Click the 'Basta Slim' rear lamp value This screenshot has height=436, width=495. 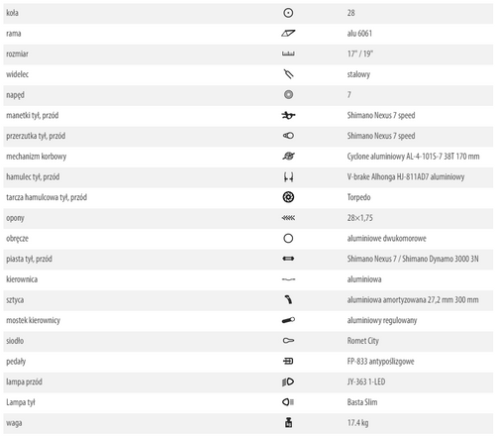click(x=362, y=402)
